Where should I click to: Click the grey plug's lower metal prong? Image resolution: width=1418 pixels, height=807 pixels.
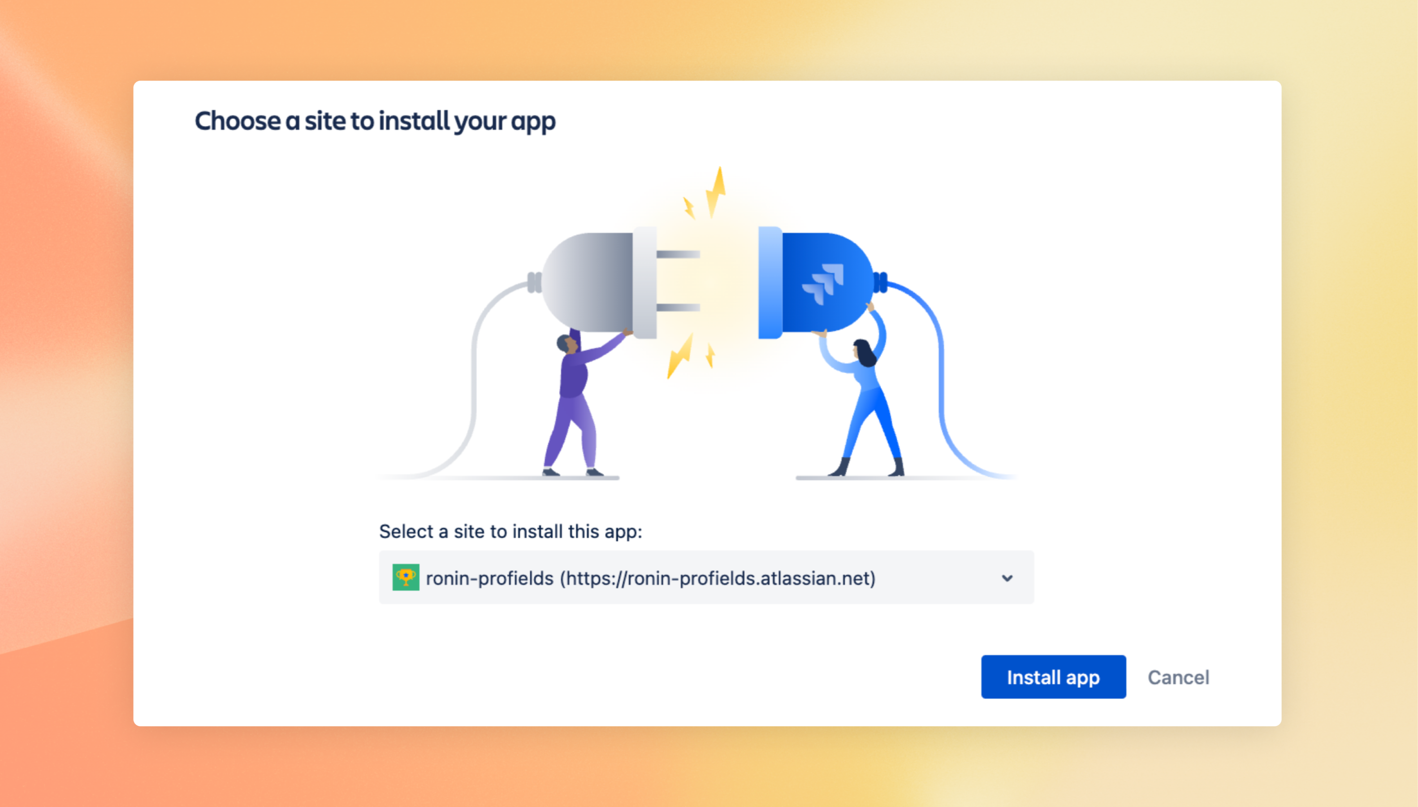[678, 307]
